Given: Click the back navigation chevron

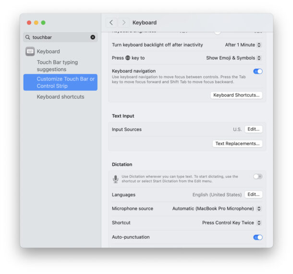Looking at the screenshot, I should click(111, 23).
